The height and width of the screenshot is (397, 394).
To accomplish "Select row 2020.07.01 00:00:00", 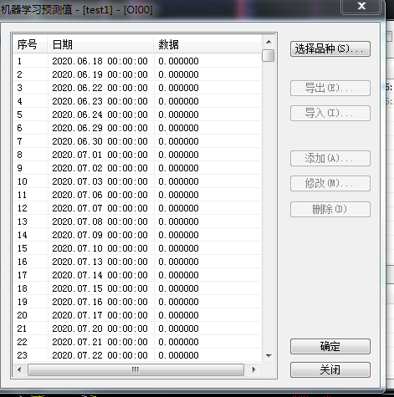I will (137, 155).
